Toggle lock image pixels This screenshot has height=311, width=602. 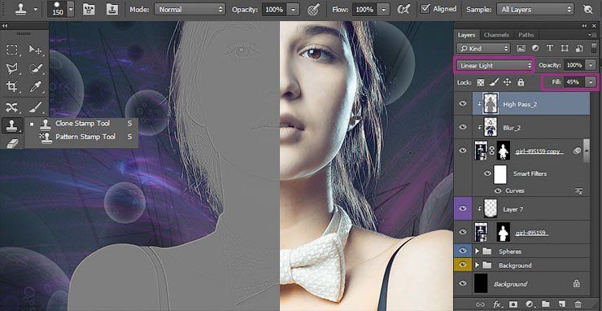tap(494, 82)
